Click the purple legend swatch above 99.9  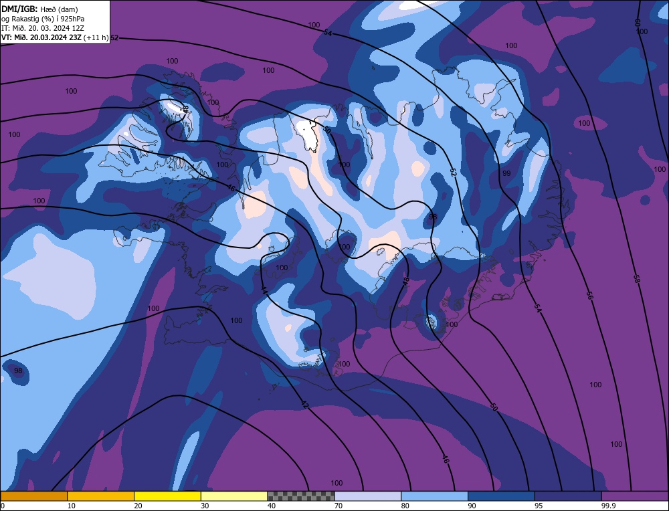(x=635, y=496)
